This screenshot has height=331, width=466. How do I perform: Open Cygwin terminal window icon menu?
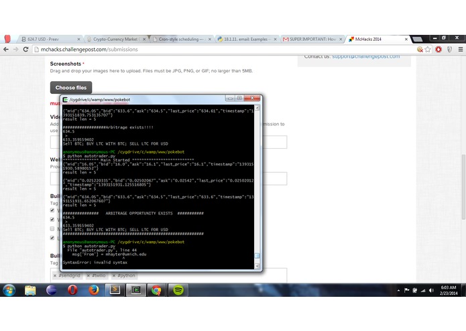tap(66, 99)
